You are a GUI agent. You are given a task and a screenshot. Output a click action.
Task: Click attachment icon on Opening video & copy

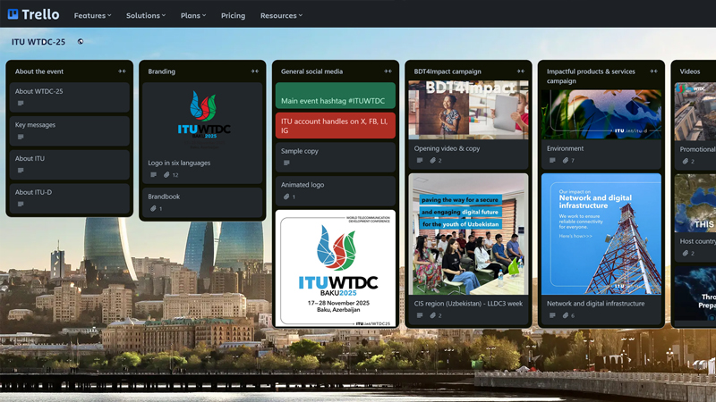pyautogui.click(x=433, y=160)
